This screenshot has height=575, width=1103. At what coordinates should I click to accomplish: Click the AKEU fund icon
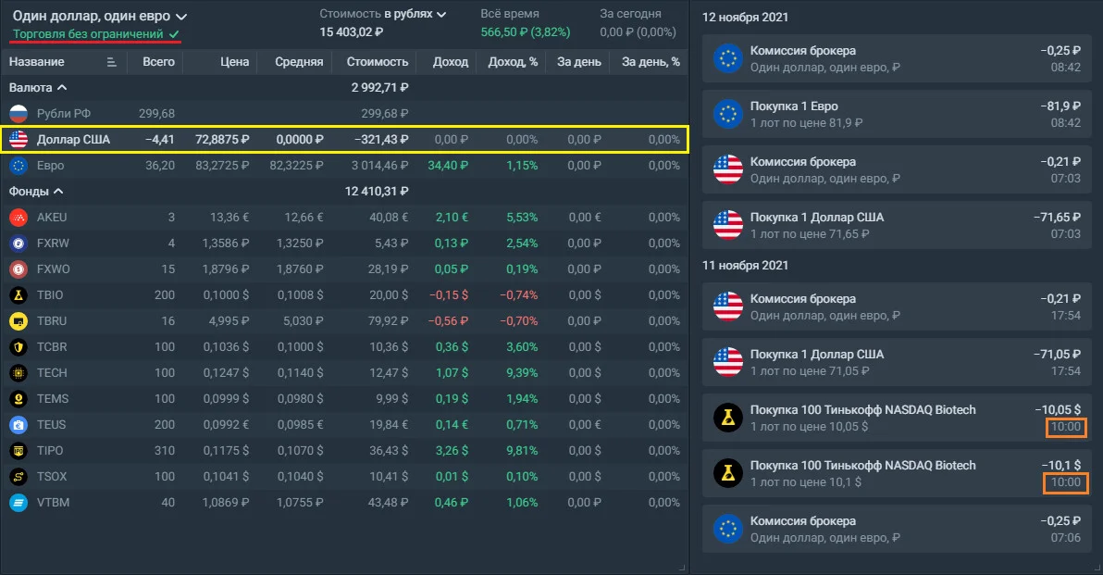click(19, 218)
